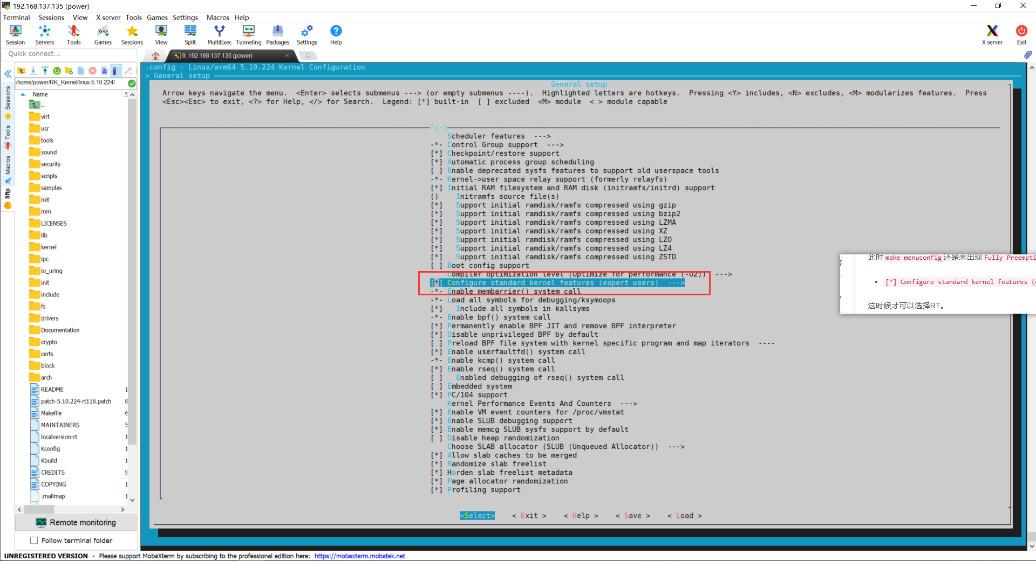Open Scheduler features submenu
1036x561 pixels.
click(x=498, y=136)
